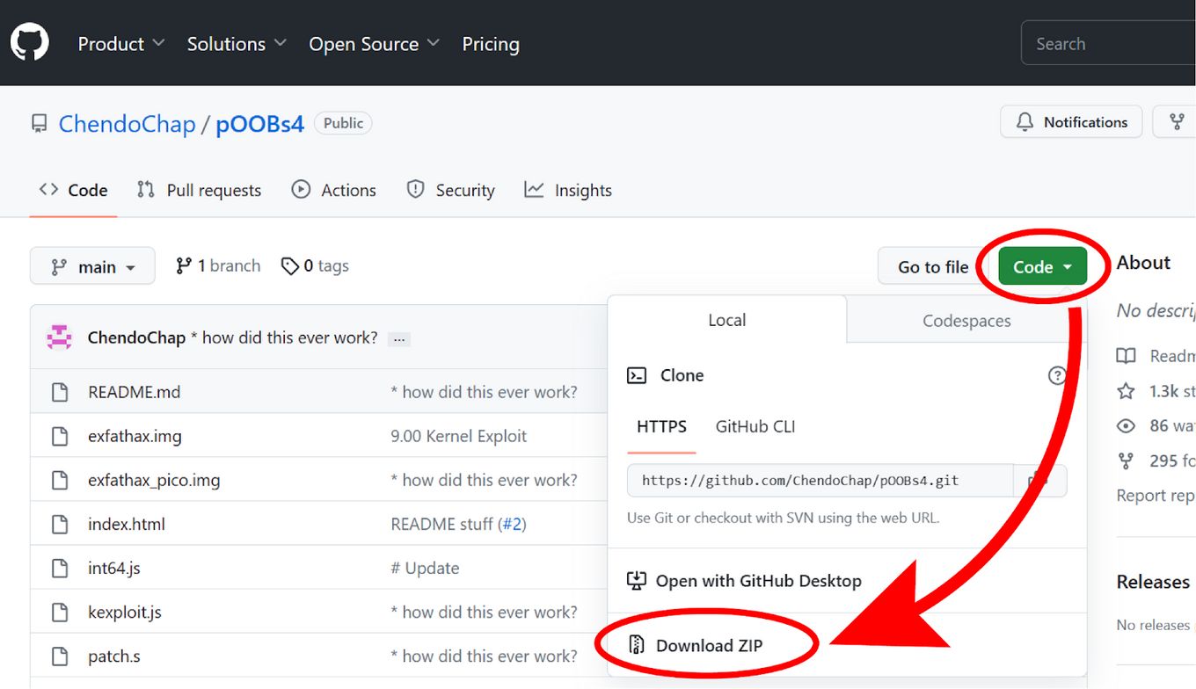This screenshot has height=689, width=1196.
Task: Open the kexploit.js file
Action: tap(125, 612)
